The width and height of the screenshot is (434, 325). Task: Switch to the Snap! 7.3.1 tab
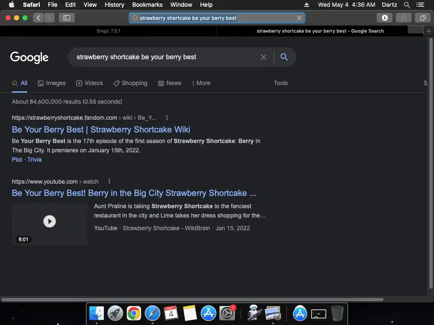point(108,31)
